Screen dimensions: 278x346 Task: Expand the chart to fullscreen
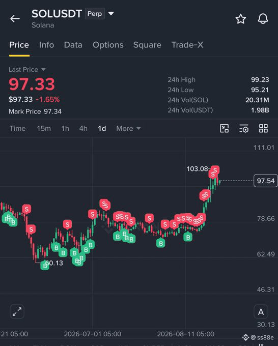pos(17,311)
